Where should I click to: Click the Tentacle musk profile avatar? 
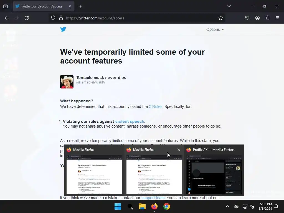(x=67, y=82)
